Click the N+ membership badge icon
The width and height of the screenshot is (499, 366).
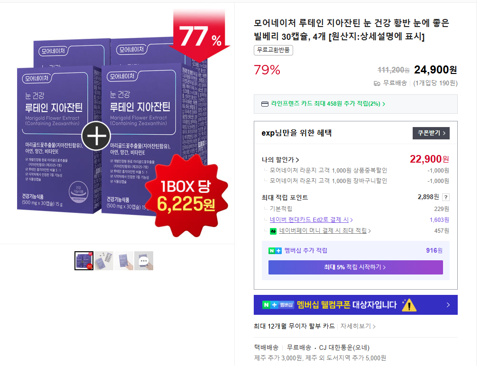pos(275,251)
